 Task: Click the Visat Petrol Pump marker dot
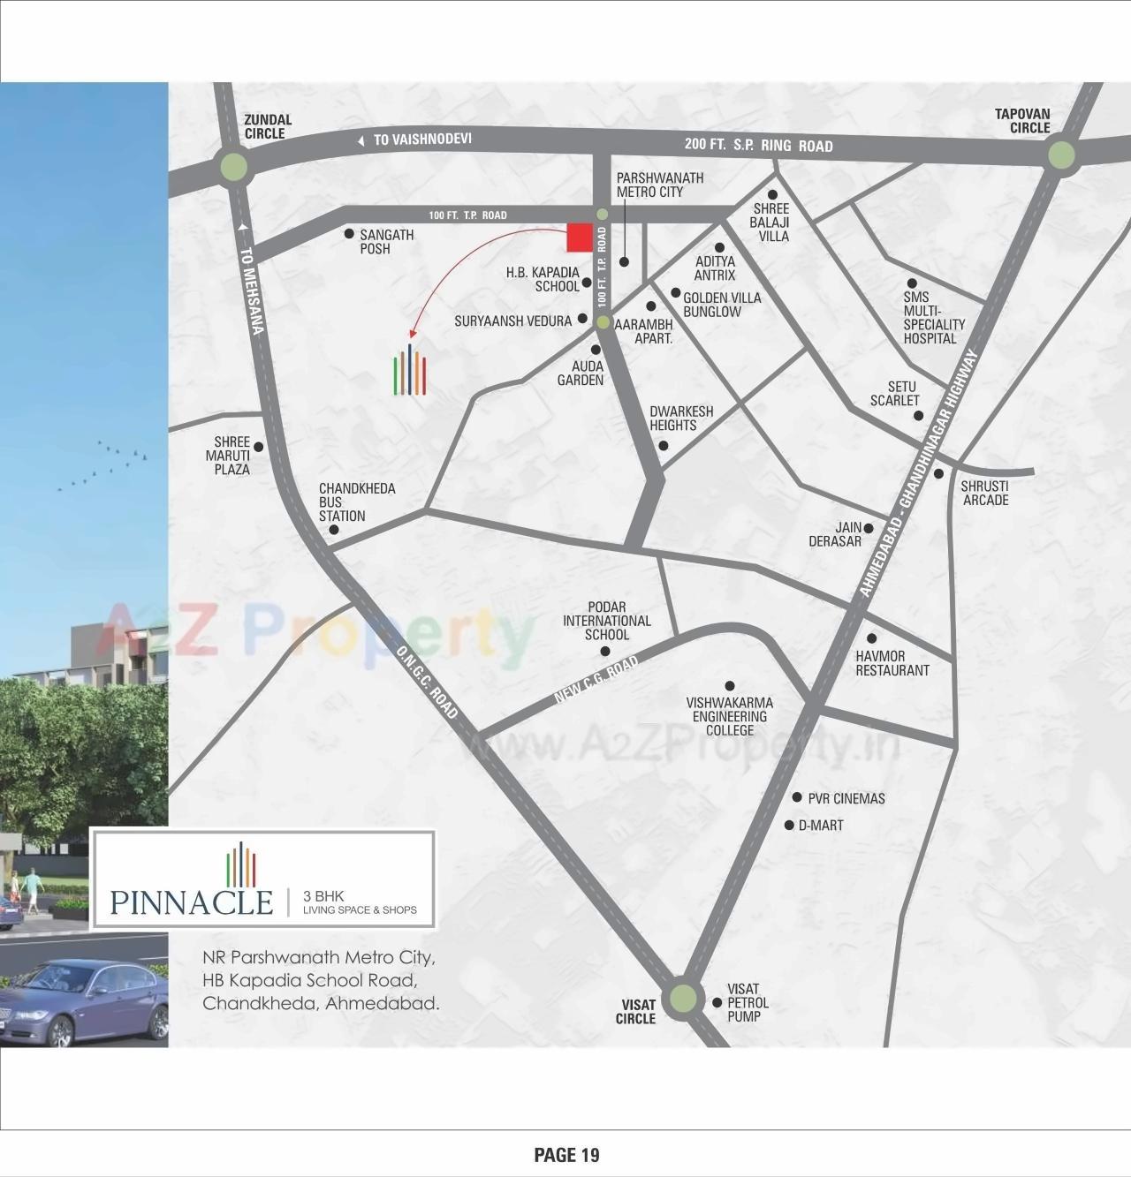click(x=717, y=1002)
